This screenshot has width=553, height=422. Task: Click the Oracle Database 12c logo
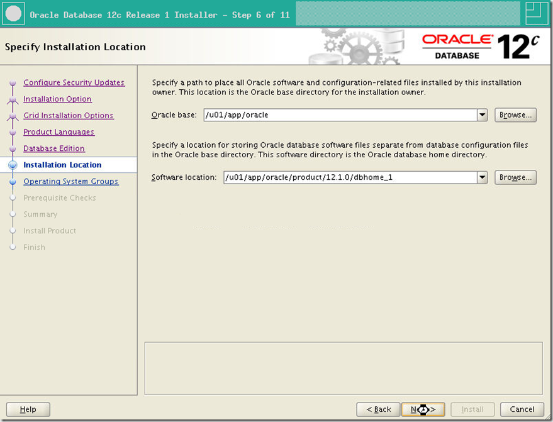[x=481, y=47]
